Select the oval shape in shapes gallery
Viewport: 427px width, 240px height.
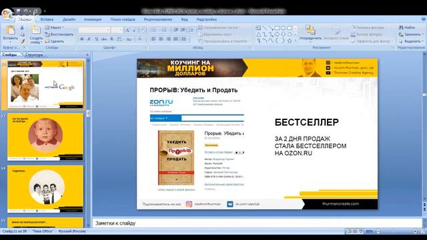(x=284, y=28)
